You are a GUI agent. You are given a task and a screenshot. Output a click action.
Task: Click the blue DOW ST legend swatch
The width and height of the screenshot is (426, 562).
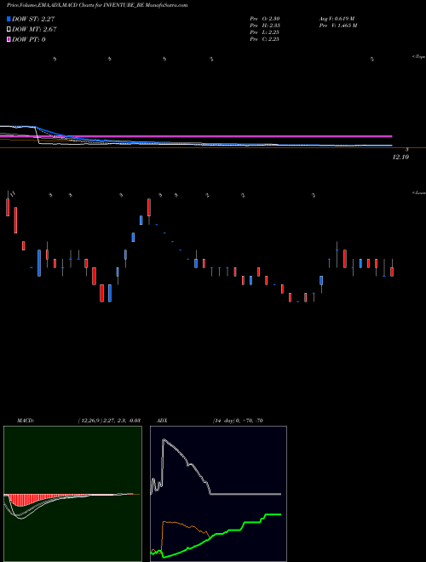[9, 19]
